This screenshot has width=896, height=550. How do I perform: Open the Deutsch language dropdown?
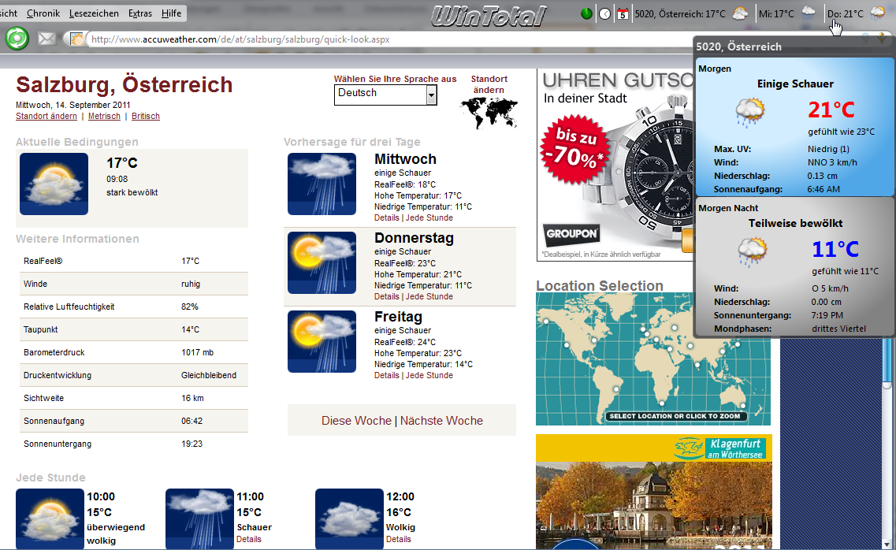pyautogui.click(x=385, y=95)
